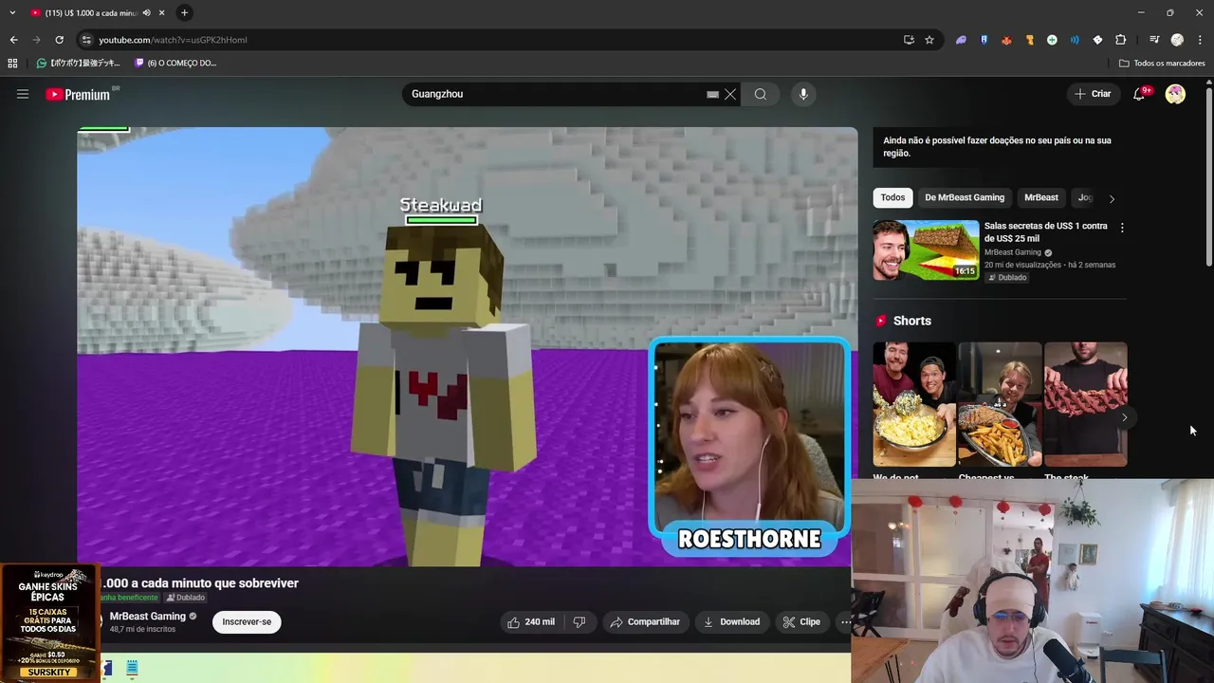Open Chrome three-dot menu
The image size is (1214, 683).
click(1201, 40)
